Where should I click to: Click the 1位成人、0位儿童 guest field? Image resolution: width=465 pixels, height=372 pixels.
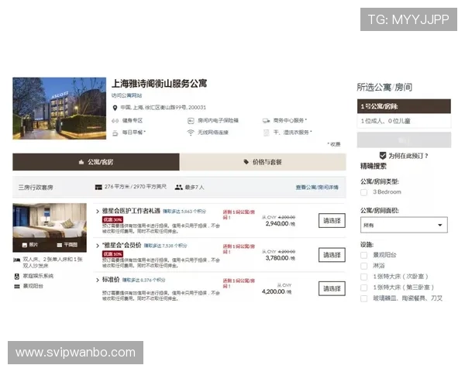tap(404, 121)
